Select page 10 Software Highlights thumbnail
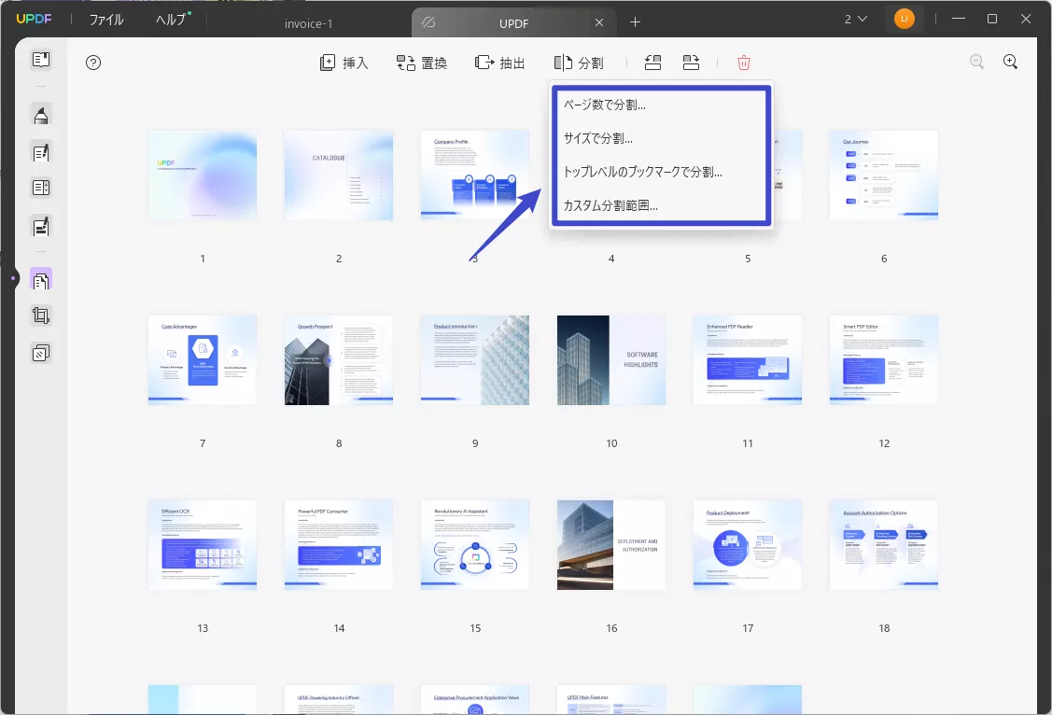Image resolution: width=1052 pixels, height=715 pixels. (611, 360)
